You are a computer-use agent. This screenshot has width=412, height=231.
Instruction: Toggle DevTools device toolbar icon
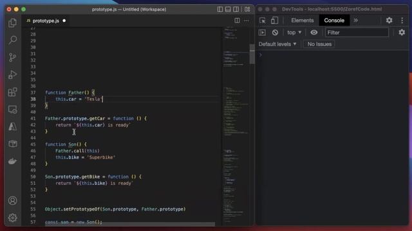[x=274, y=21]
